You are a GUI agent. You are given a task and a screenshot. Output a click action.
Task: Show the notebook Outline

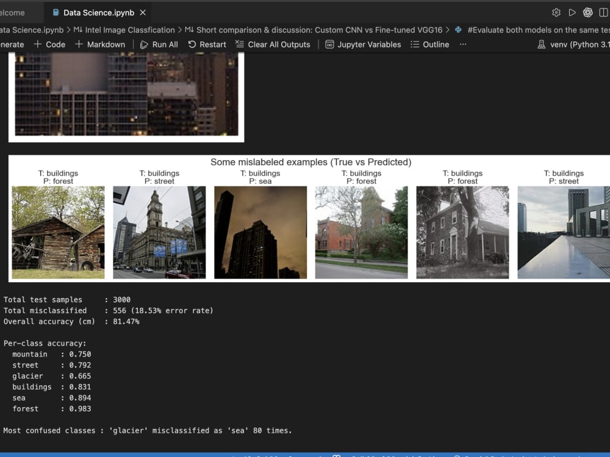(x=430, y=44)
